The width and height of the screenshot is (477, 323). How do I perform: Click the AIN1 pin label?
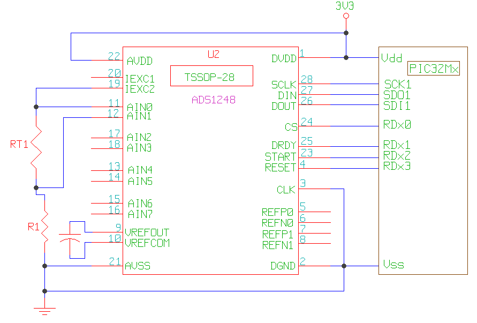pos(139,116)
